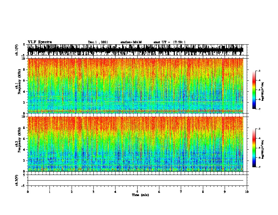The image size is (278, 215).
Task: Click the "ch.3(V)" y-axis label
Action: click(17, 181)
